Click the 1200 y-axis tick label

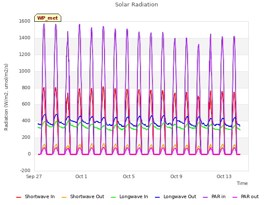tap(25, 55)
